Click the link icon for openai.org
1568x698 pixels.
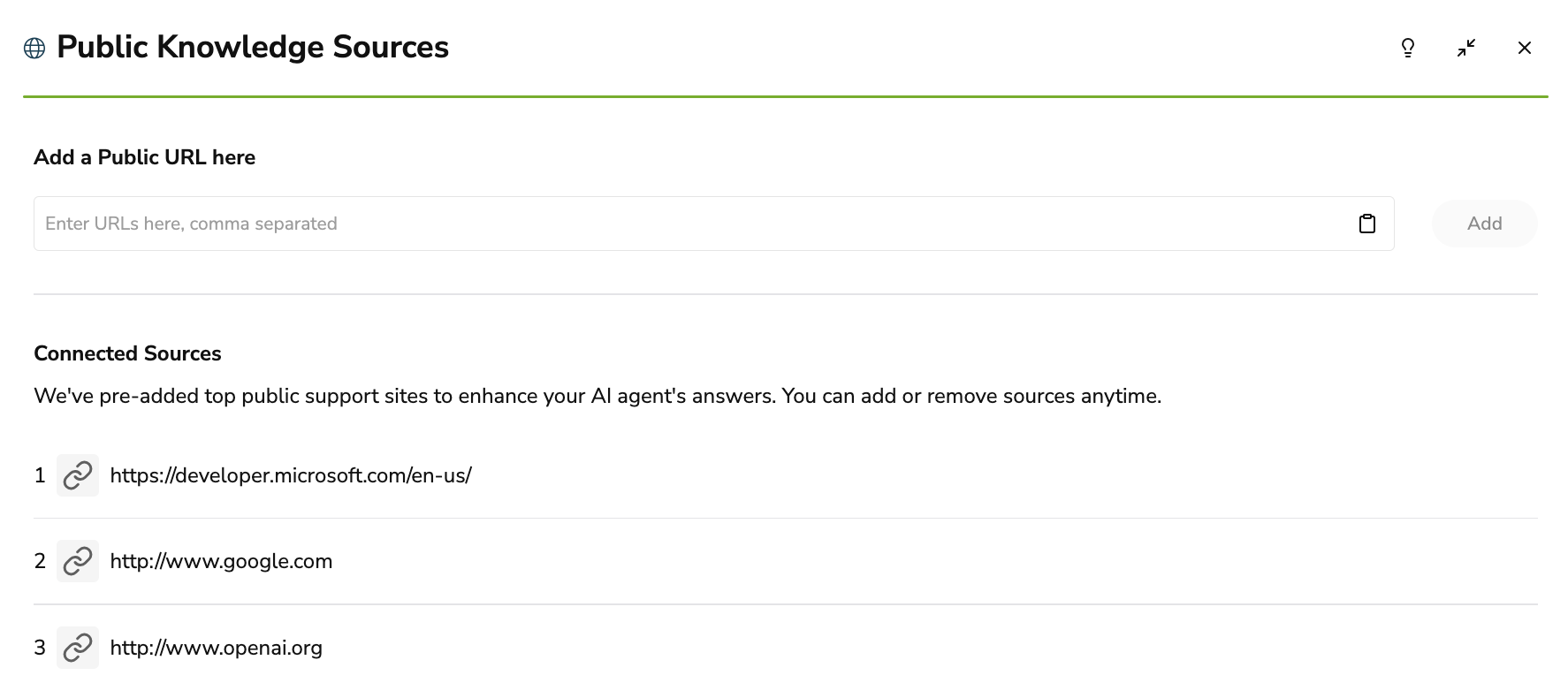click(78, 648)
